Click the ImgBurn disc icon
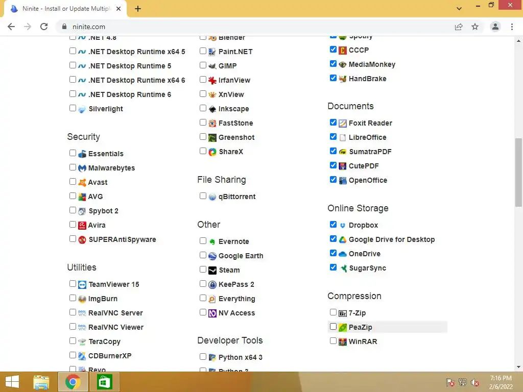Viewport: 523px width, 392px height. point(82,299)
